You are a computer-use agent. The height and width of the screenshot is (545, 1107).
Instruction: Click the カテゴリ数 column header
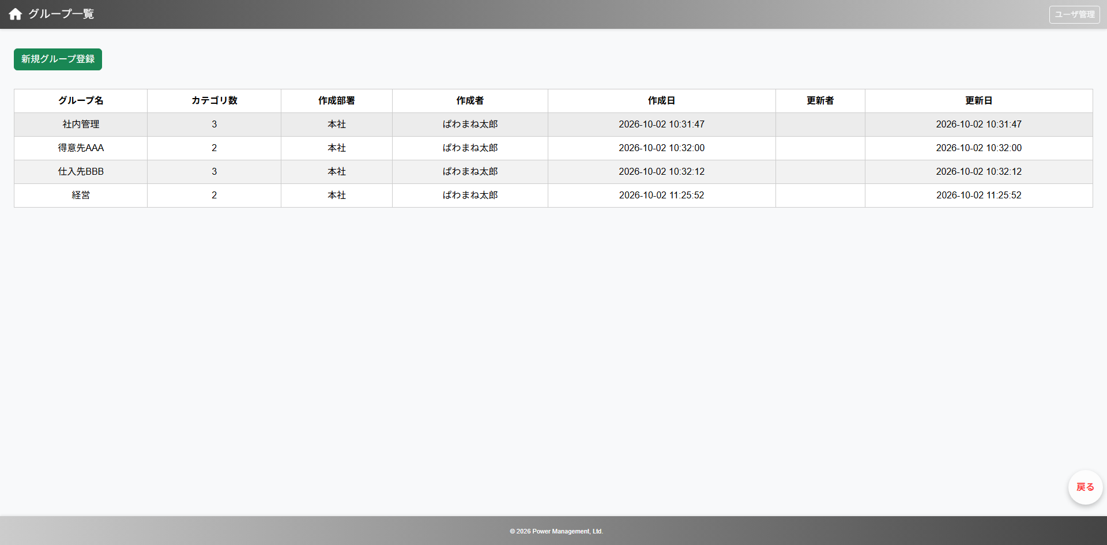tap(214, 101)
